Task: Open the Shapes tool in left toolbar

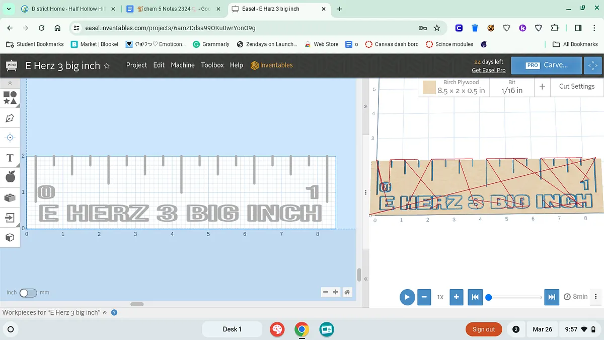Action: [x=10, y=97]
